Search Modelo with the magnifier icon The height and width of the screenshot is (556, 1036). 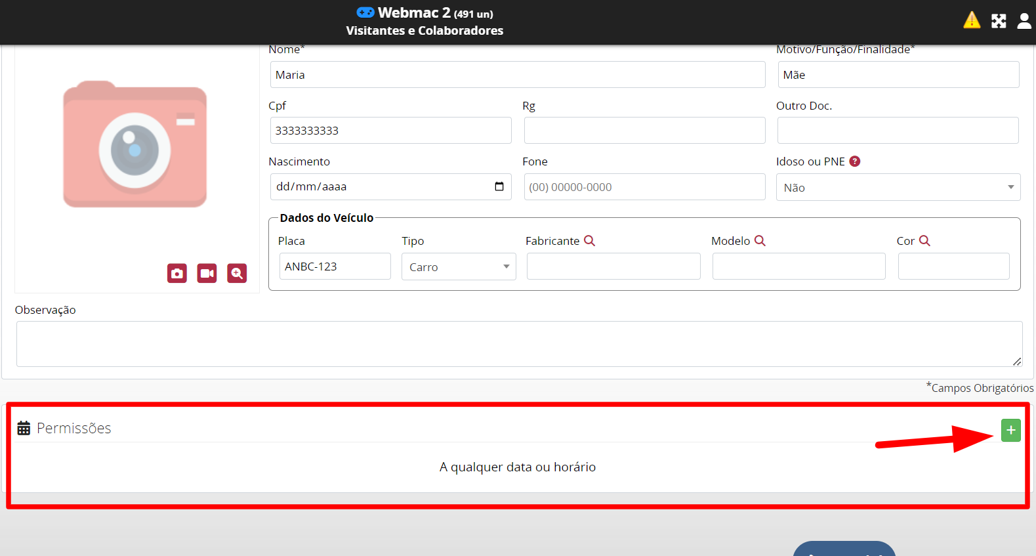760,241
